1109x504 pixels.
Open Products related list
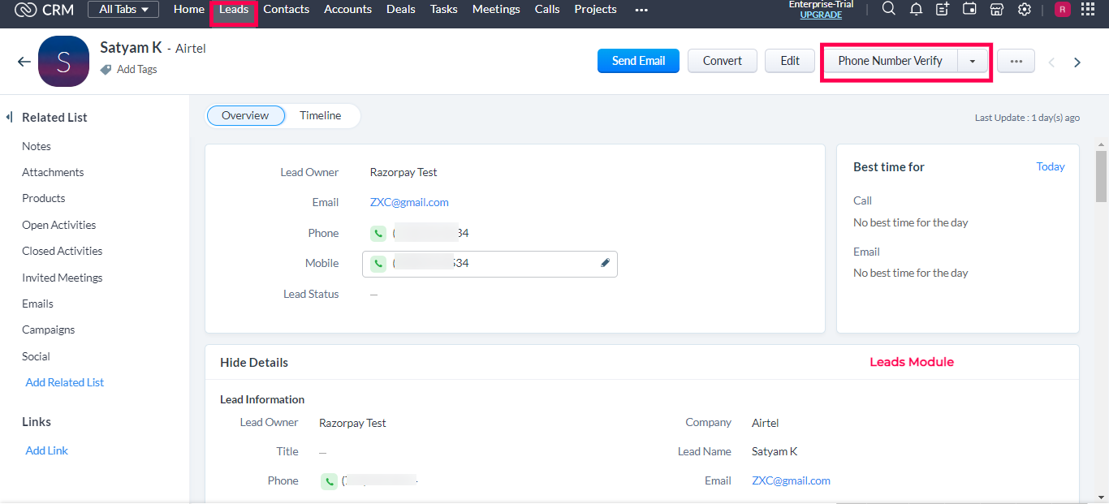[x=44, y=198]
